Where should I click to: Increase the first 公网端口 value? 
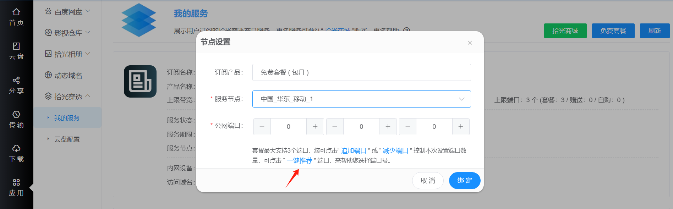[x=315, y=127]
